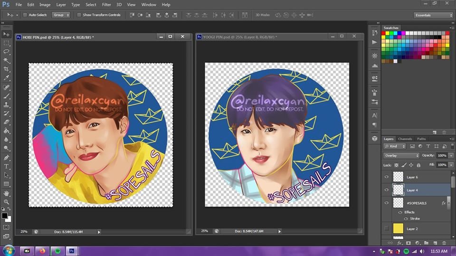This screenshot has width=456, height=256.
Task: Select the Pen tool
Action: (6, 157)
